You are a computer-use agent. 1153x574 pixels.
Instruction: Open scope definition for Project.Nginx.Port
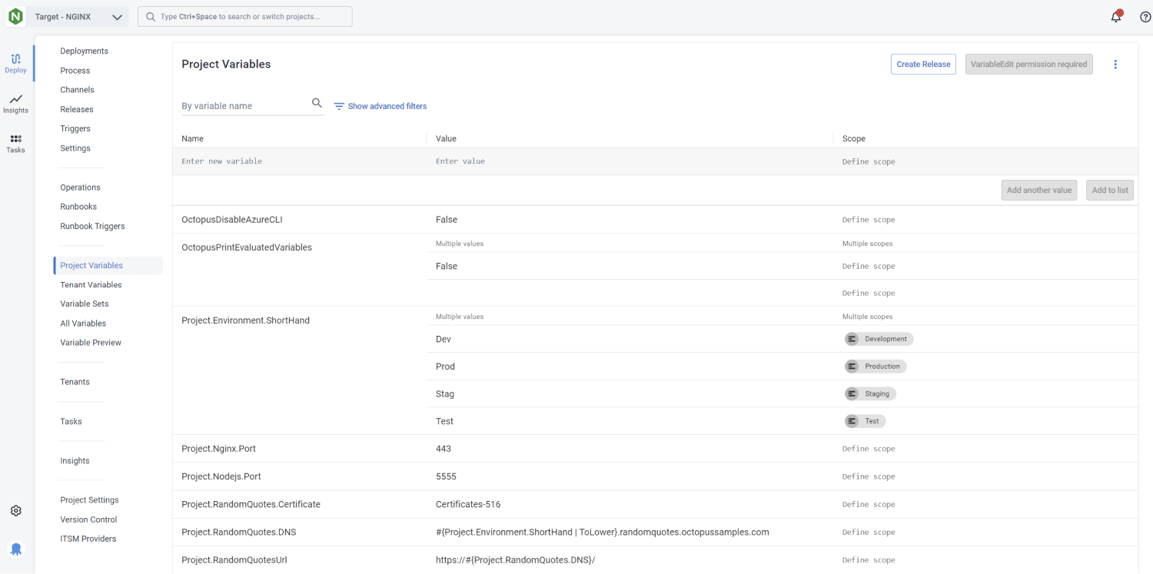point(869,449)
